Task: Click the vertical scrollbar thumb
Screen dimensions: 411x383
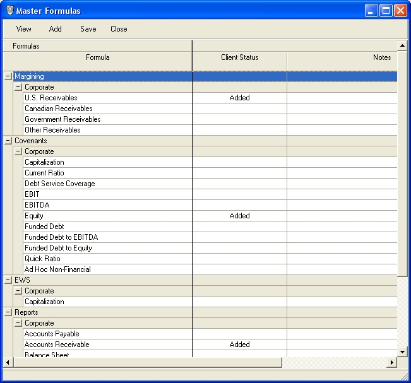Action: (402, 163)
